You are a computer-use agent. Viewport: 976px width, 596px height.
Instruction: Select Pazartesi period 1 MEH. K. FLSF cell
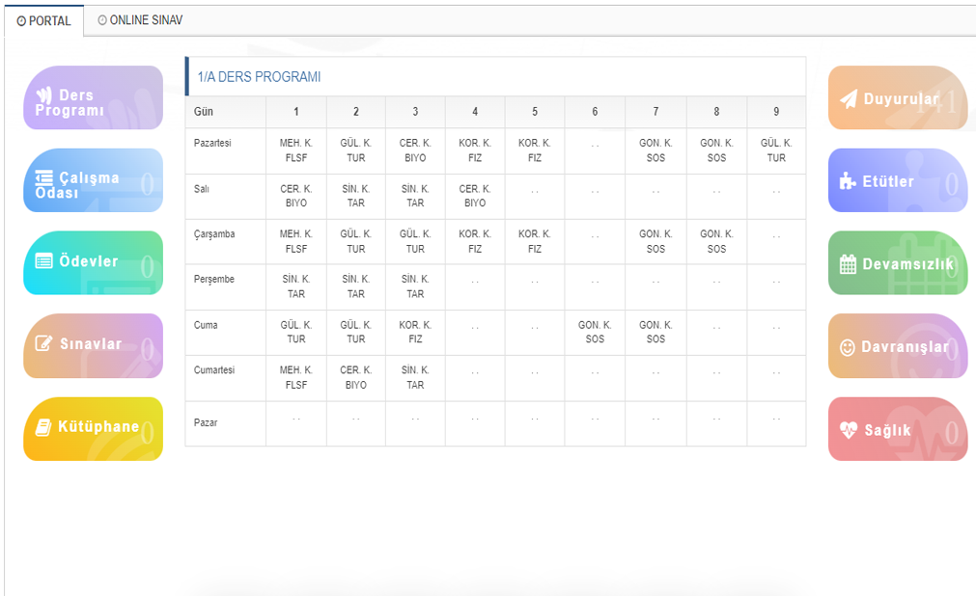pyautogui.click(x=296, y=150)
